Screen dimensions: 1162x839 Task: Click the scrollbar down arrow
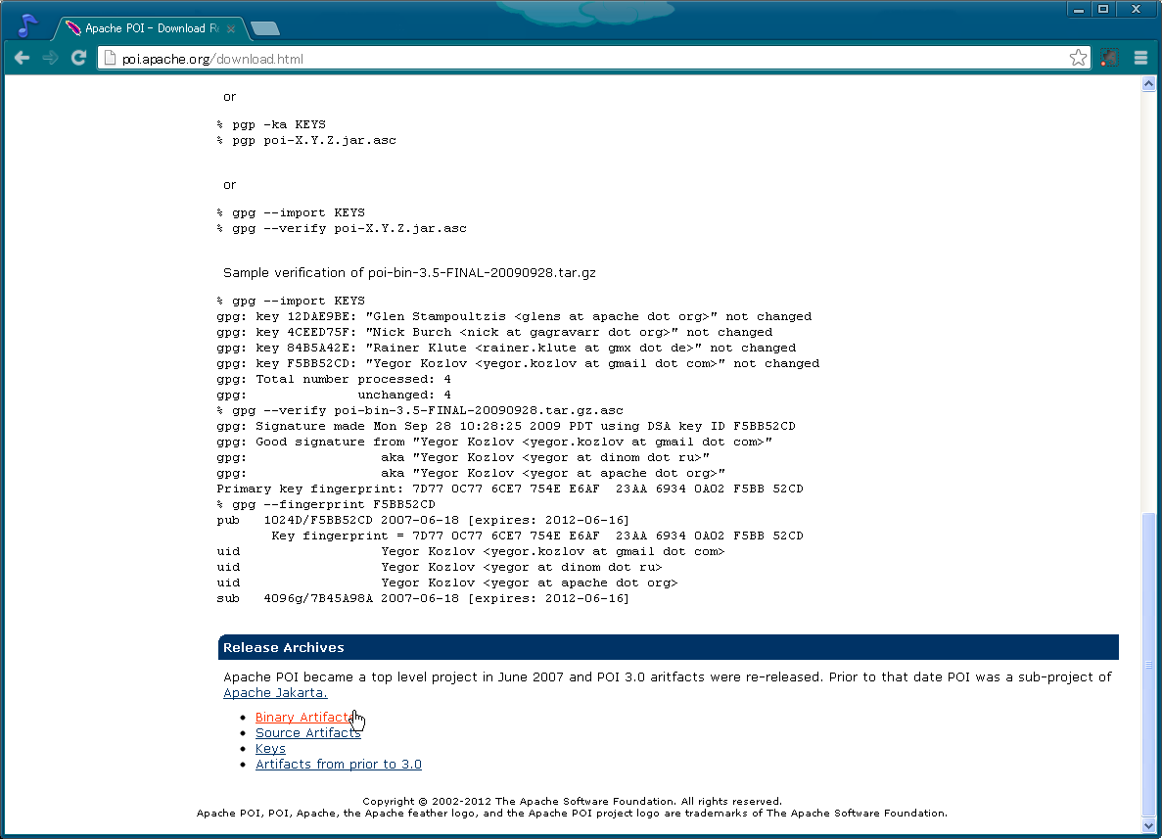(1148, 825)
